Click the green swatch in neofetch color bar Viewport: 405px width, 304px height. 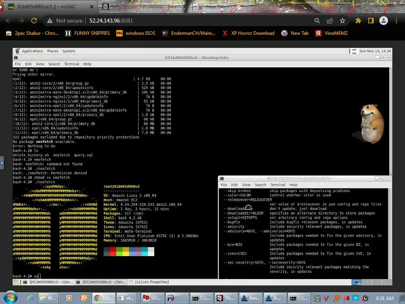pos(119,251)
